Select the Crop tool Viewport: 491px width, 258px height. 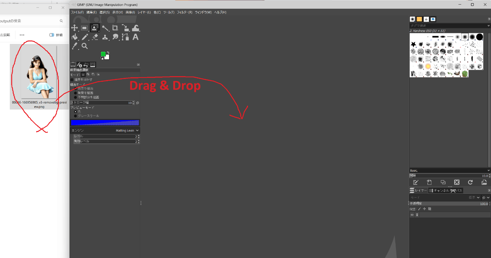[x=115, y=28]
